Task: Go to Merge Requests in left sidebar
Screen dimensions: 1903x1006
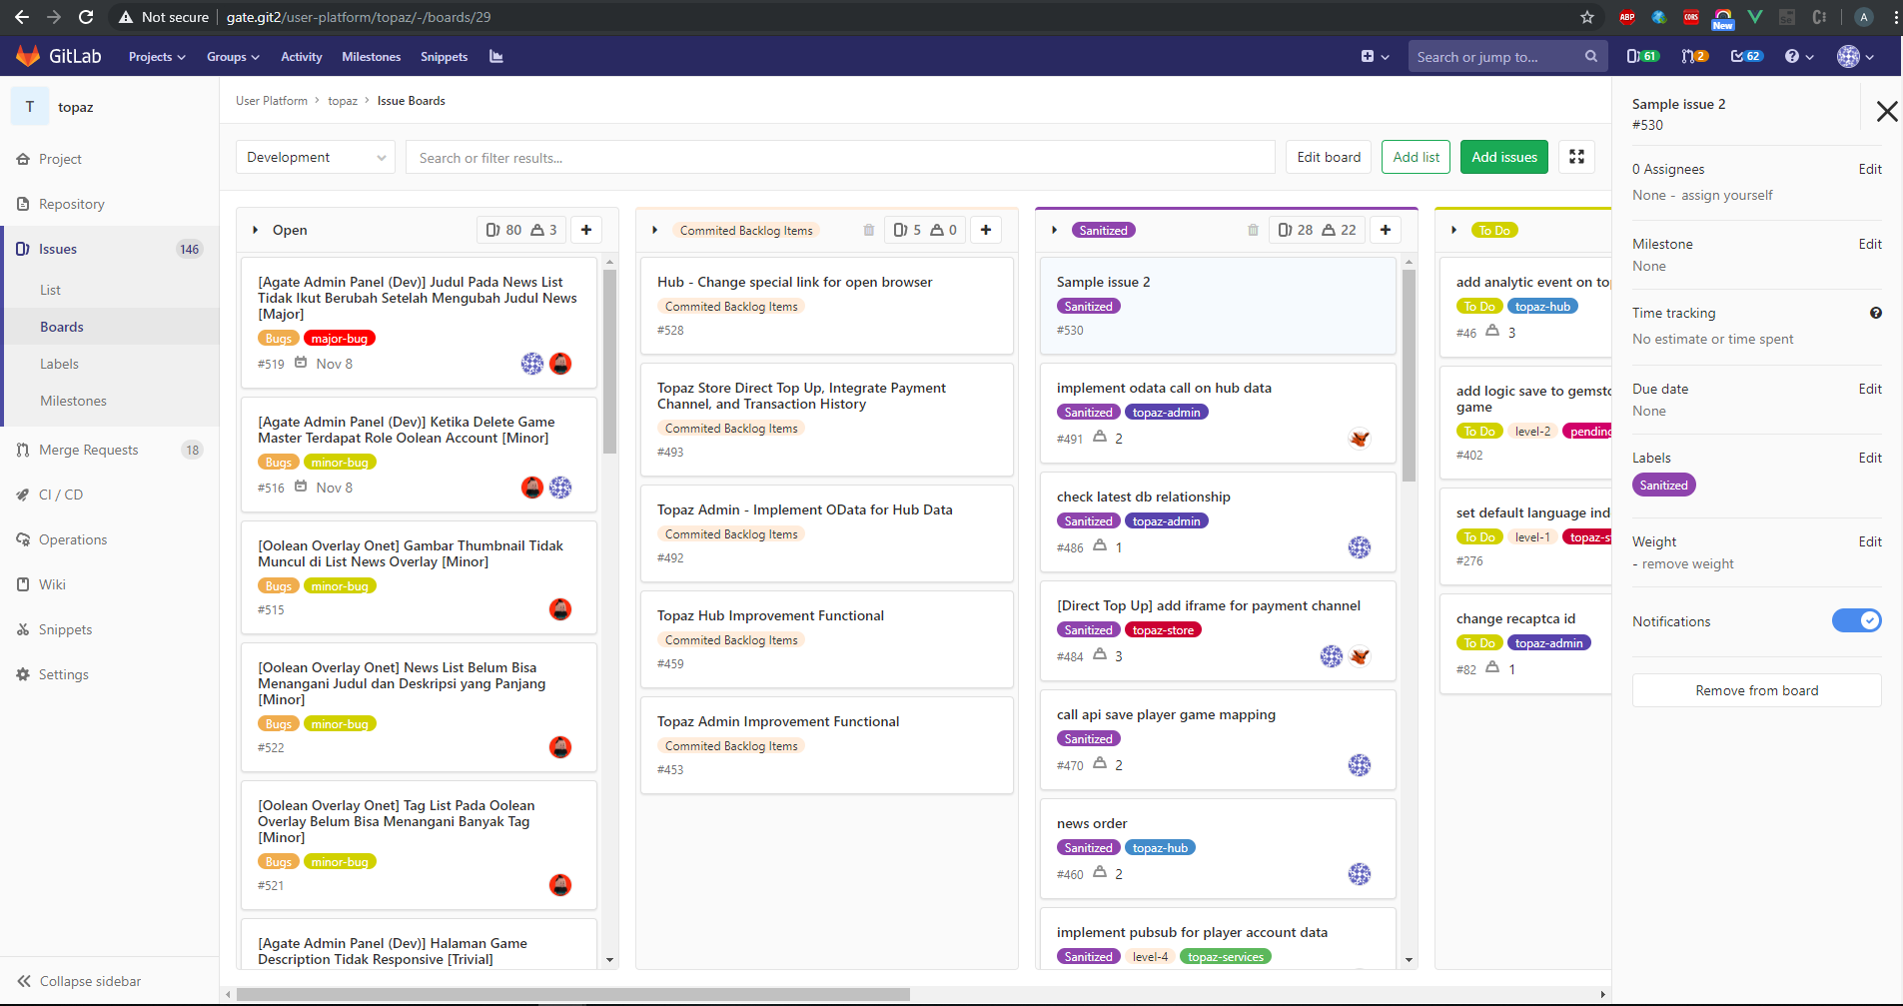Action: click(x=88, y=450)
